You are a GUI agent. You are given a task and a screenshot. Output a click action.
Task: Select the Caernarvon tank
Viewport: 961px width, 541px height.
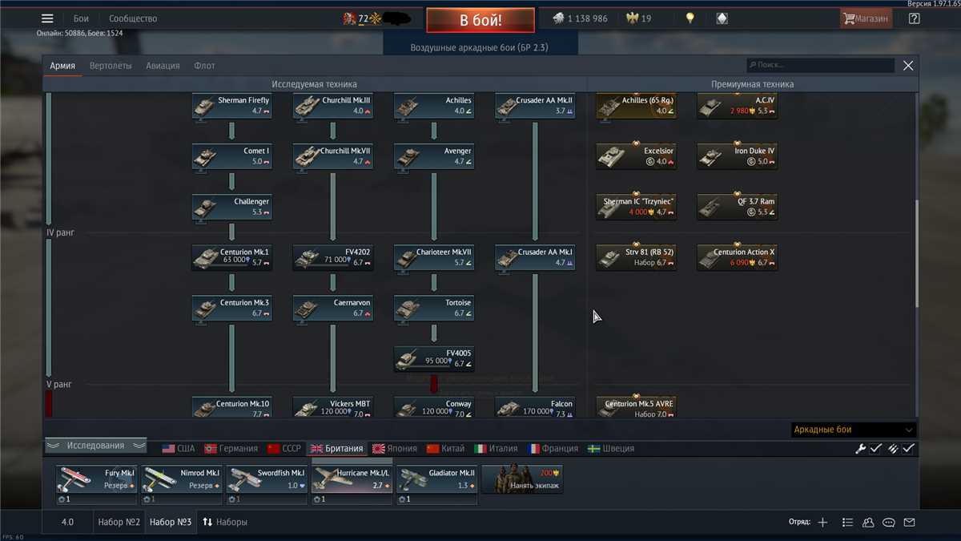(x=333, y=308)
